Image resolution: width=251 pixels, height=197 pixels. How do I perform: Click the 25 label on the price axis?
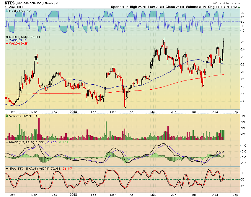pos(242,42)
